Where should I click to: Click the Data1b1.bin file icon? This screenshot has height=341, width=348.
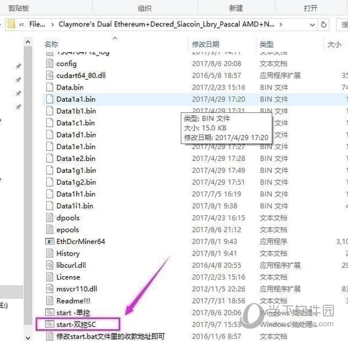pyautogui.click(x=50, y=111)
